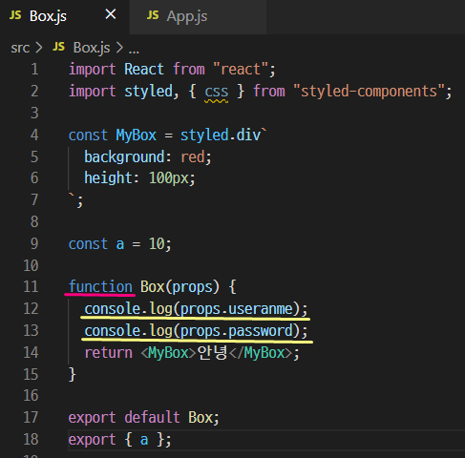Click the JS icon in breadcrumb
465x458 pixels.
click(x=58, y=47)
